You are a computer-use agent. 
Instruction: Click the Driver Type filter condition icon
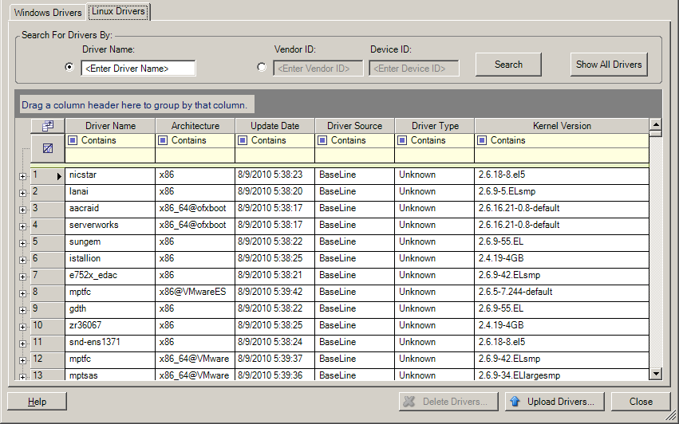point(402,140)
